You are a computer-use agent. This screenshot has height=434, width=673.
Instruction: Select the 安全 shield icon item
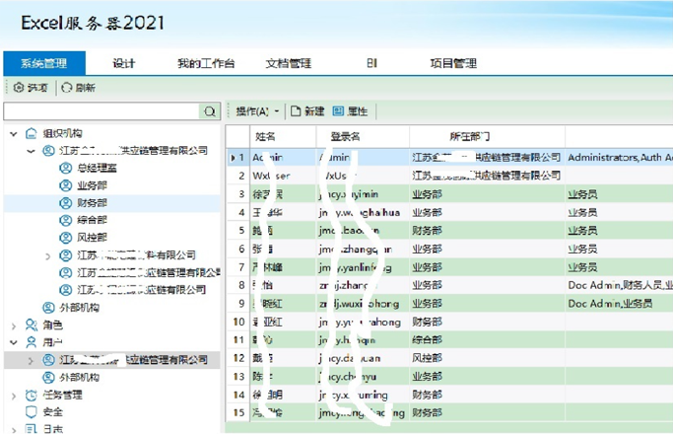click(31, 412)
